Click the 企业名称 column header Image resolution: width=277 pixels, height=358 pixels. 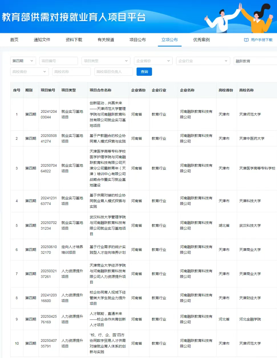[x=187, y=90]
